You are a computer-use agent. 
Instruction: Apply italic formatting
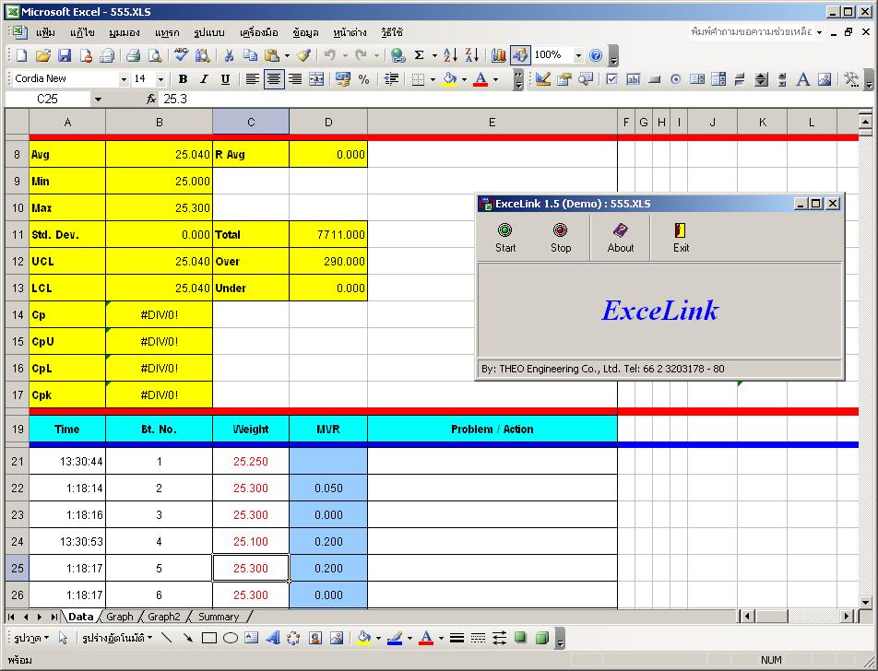pyautogui.click(x=204, y=79)
